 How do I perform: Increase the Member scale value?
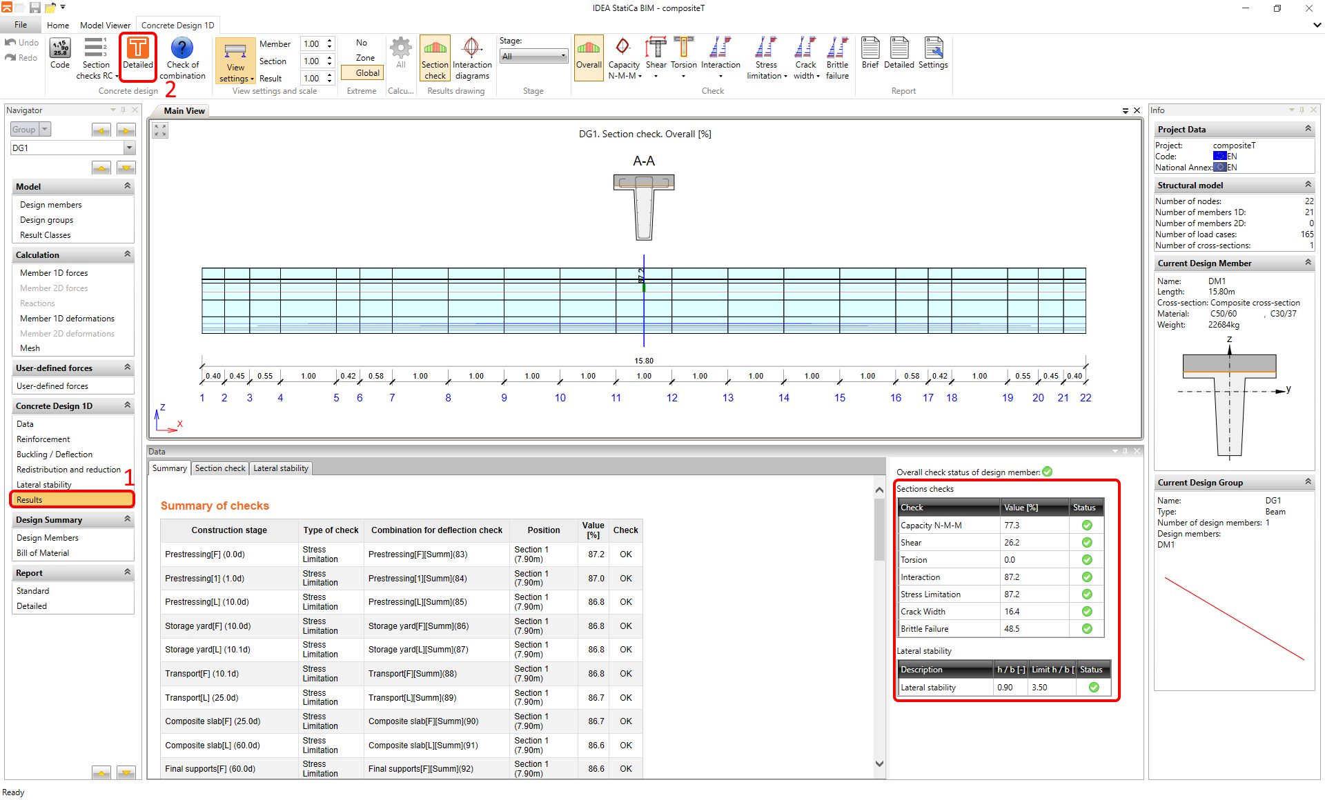(x=329, y=40)
